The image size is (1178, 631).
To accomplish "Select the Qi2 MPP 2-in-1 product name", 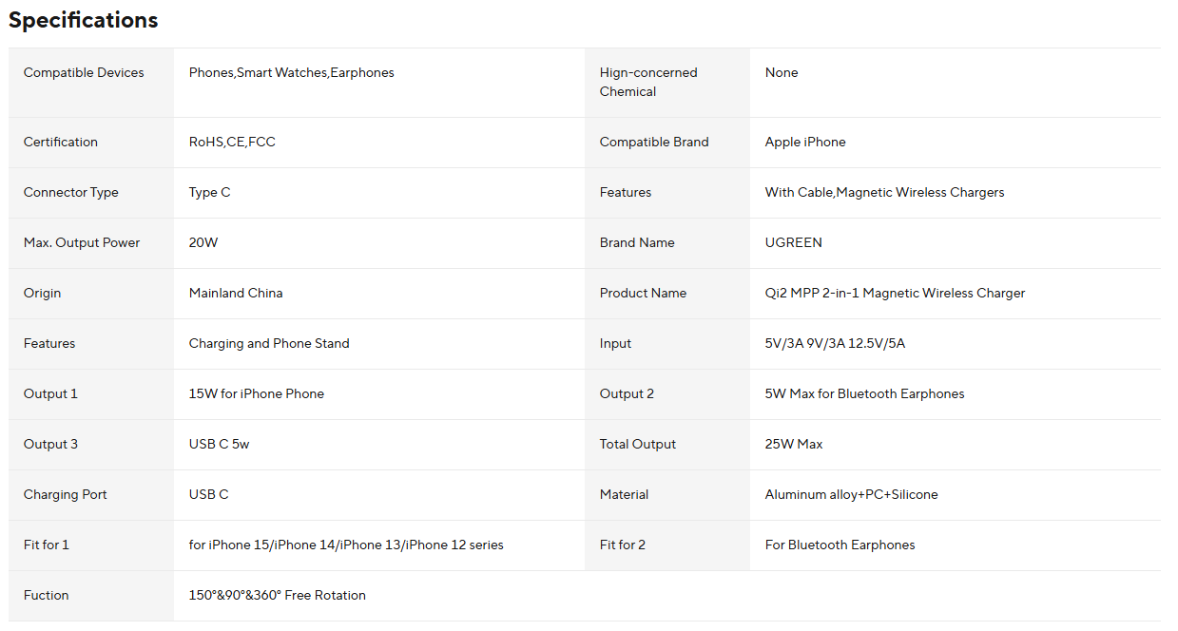I will pos(895,293).
